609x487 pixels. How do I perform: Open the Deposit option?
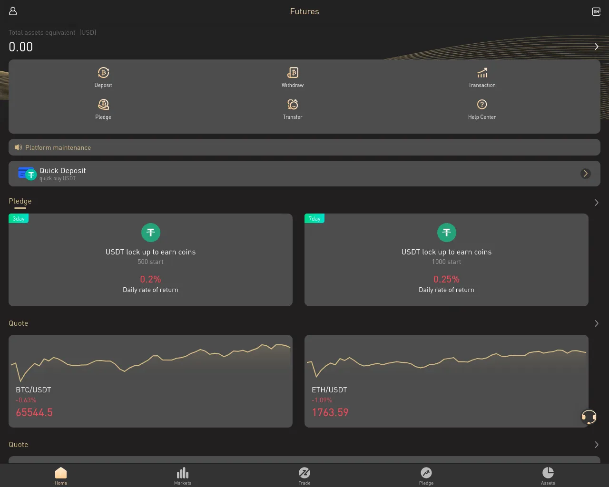coord(103,78)
